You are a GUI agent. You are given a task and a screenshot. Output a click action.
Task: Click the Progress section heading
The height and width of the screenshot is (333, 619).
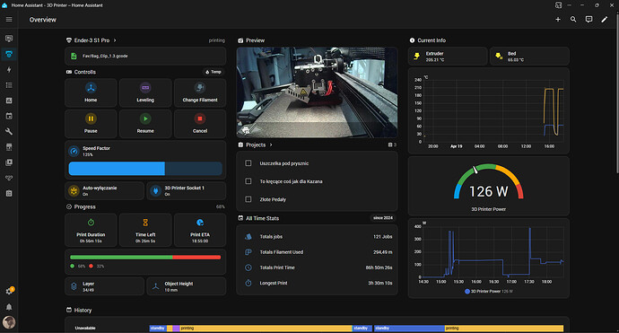(84, 207)
